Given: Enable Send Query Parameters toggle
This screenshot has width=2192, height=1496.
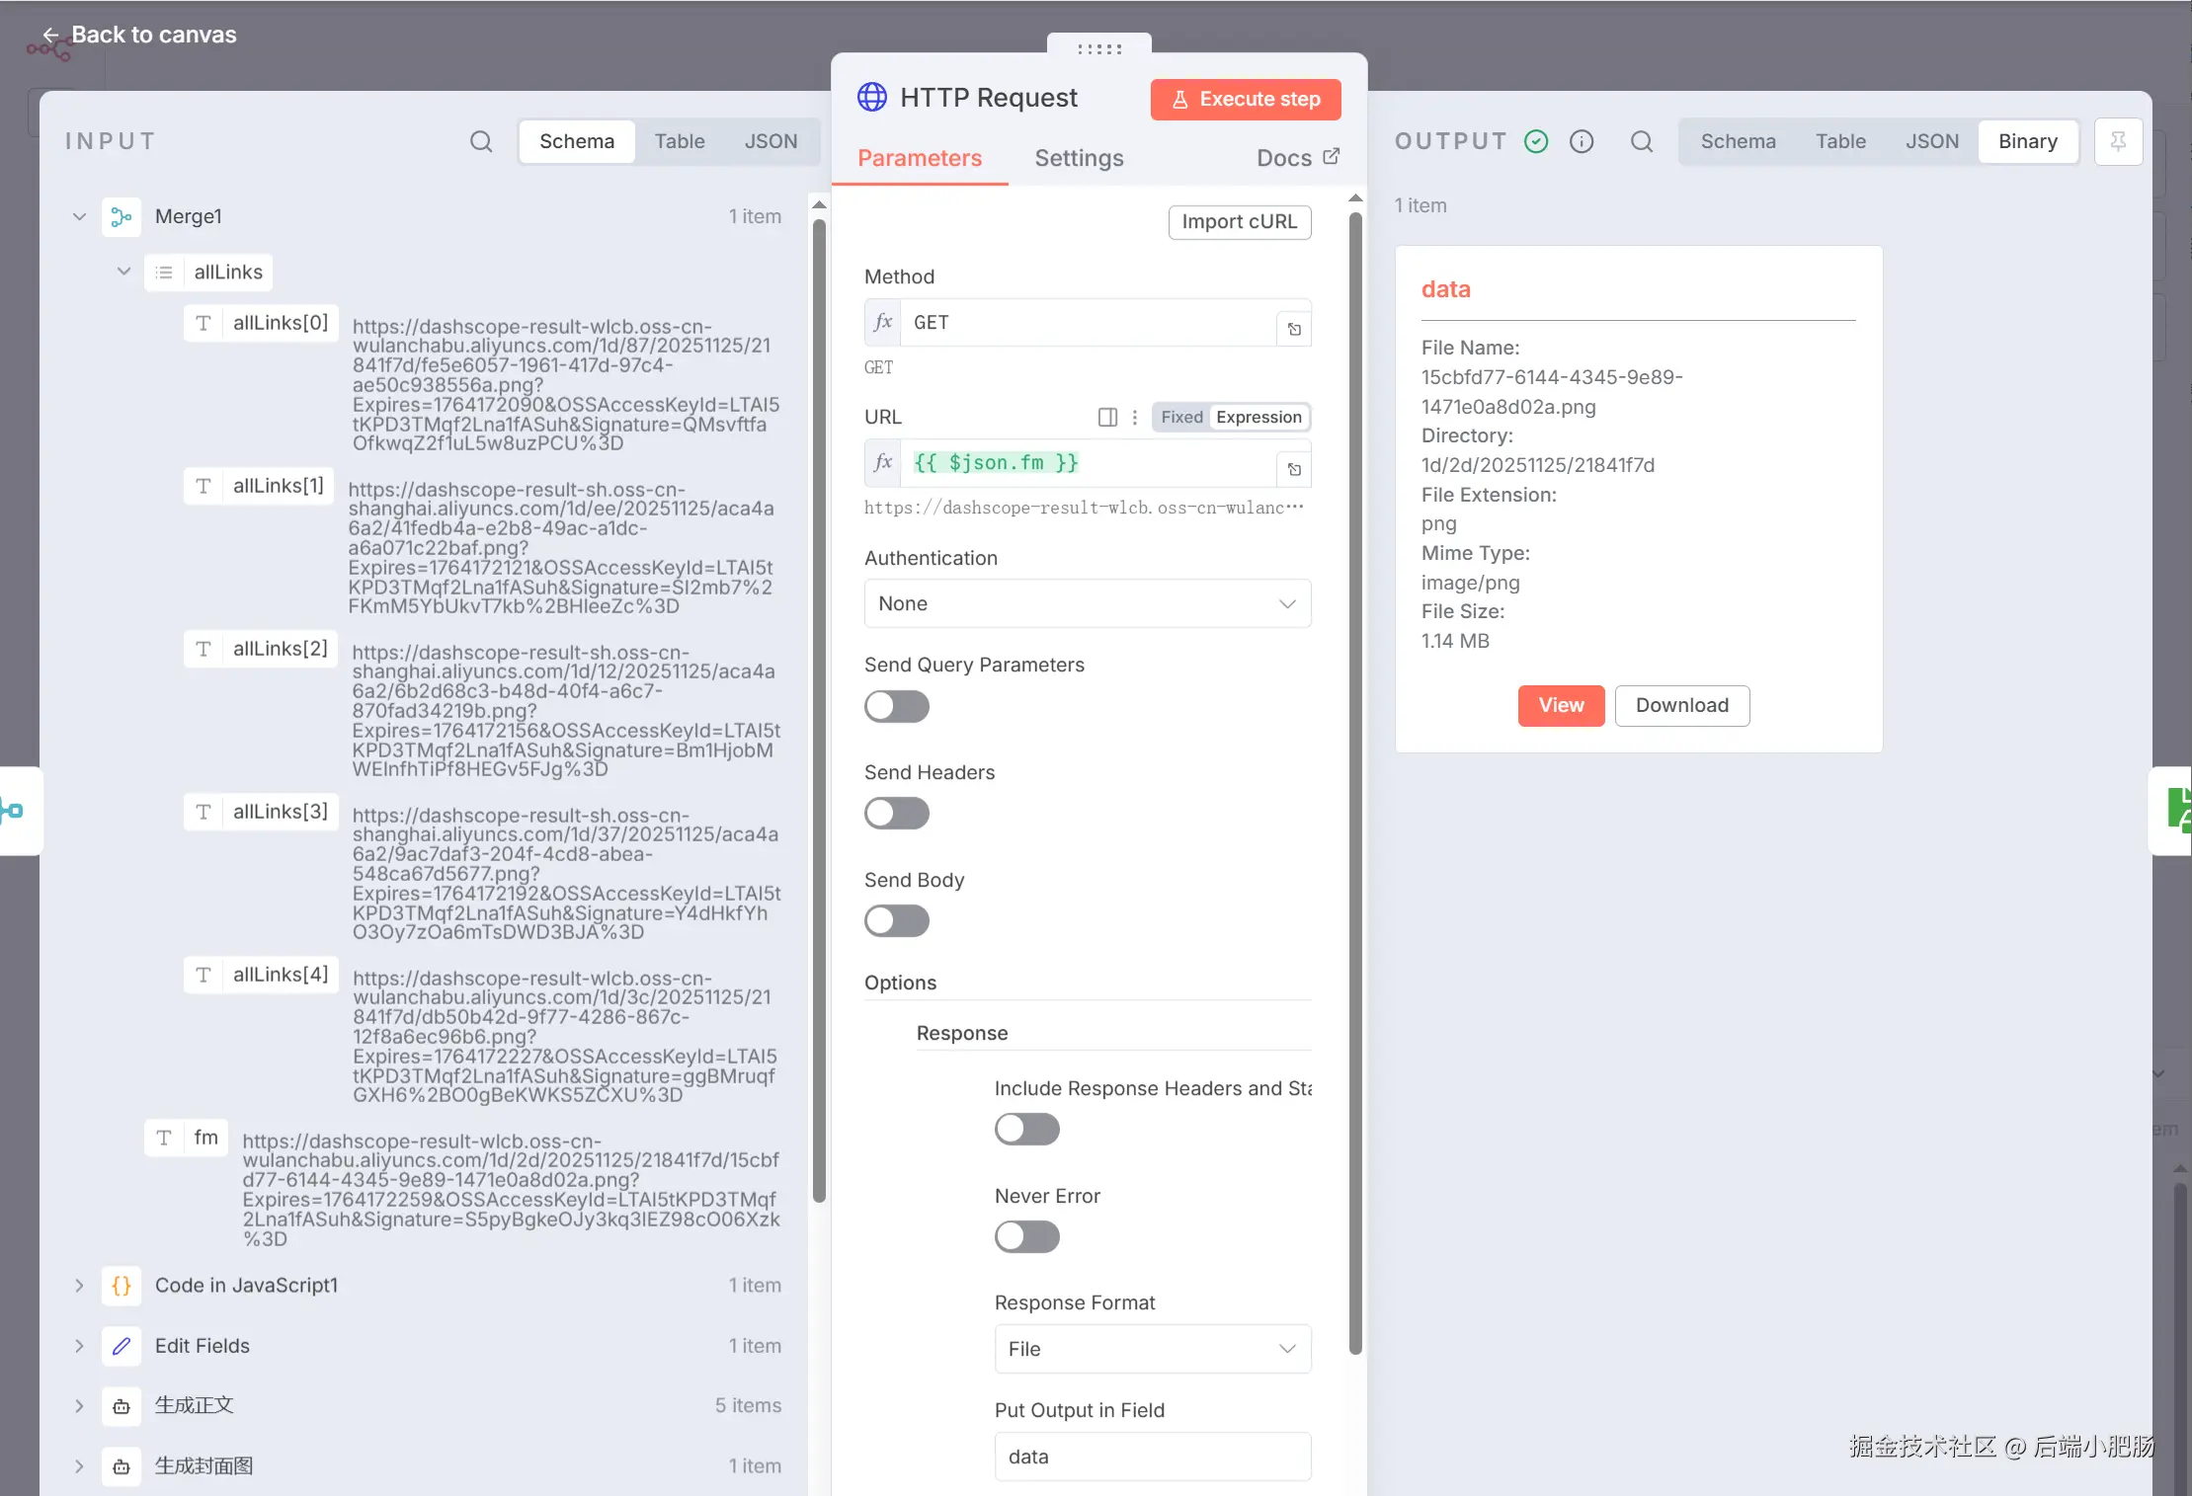Looking at the screenshot, I should (x=896, y=706).
